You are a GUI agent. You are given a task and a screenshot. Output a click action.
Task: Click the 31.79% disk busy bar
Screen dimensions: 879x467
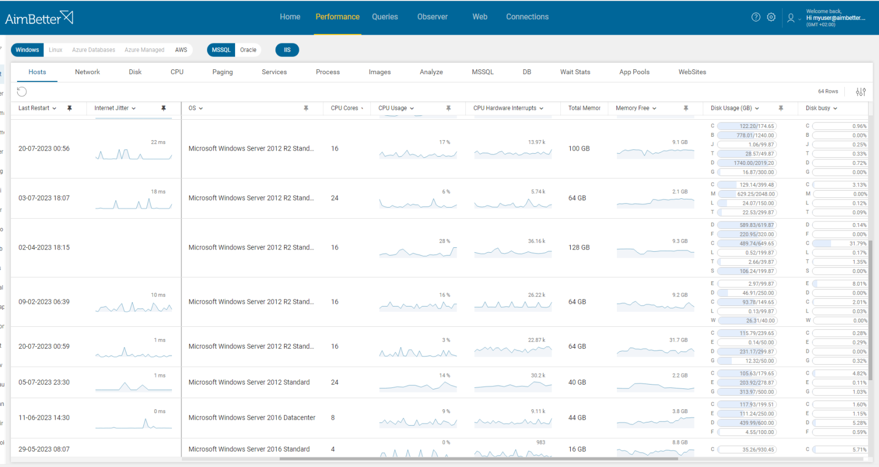(840, 243)
